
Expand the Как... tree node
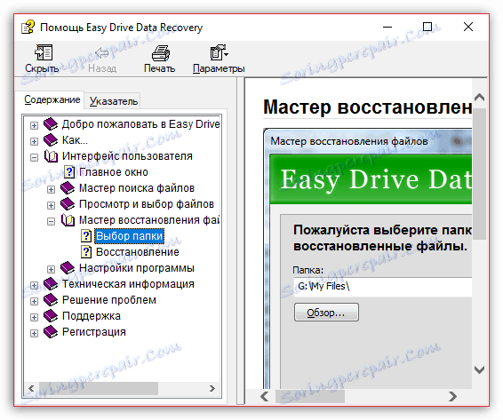tap(34, 141)
